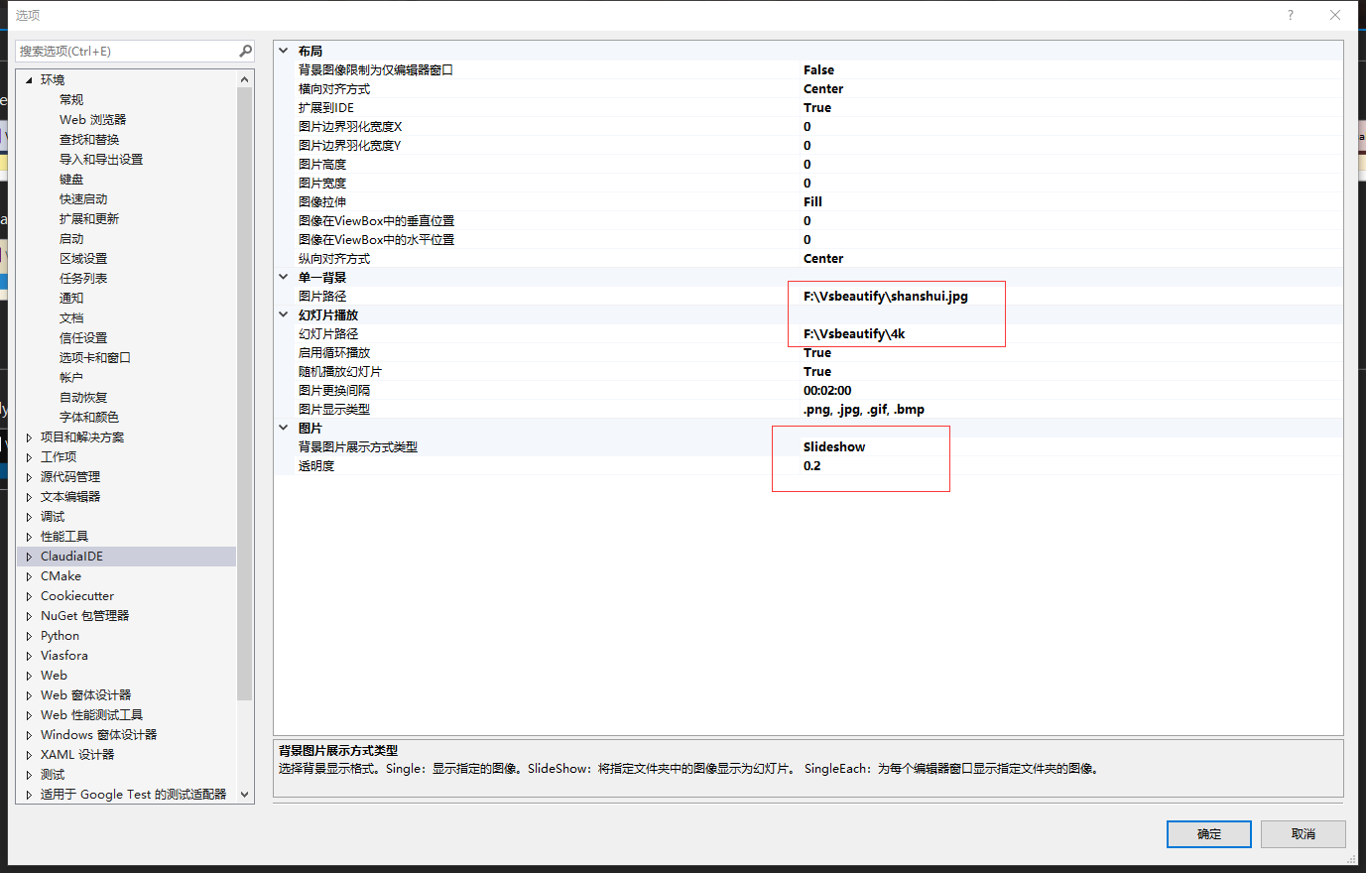1366x873 pixels.
Task: Click the search magnifier icon
Action: (245, 50)
